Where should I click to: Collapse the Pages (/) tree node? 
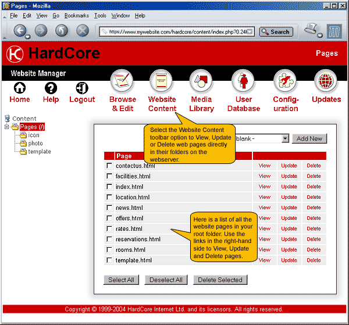pyautogui.click(x=6, y=127)
